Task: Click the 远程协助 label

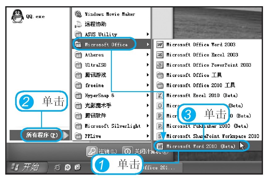Action: [95, 24]
